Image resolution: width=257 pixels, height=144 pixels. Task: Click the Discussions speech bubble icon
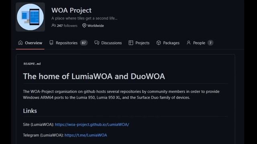pos(97,43)
